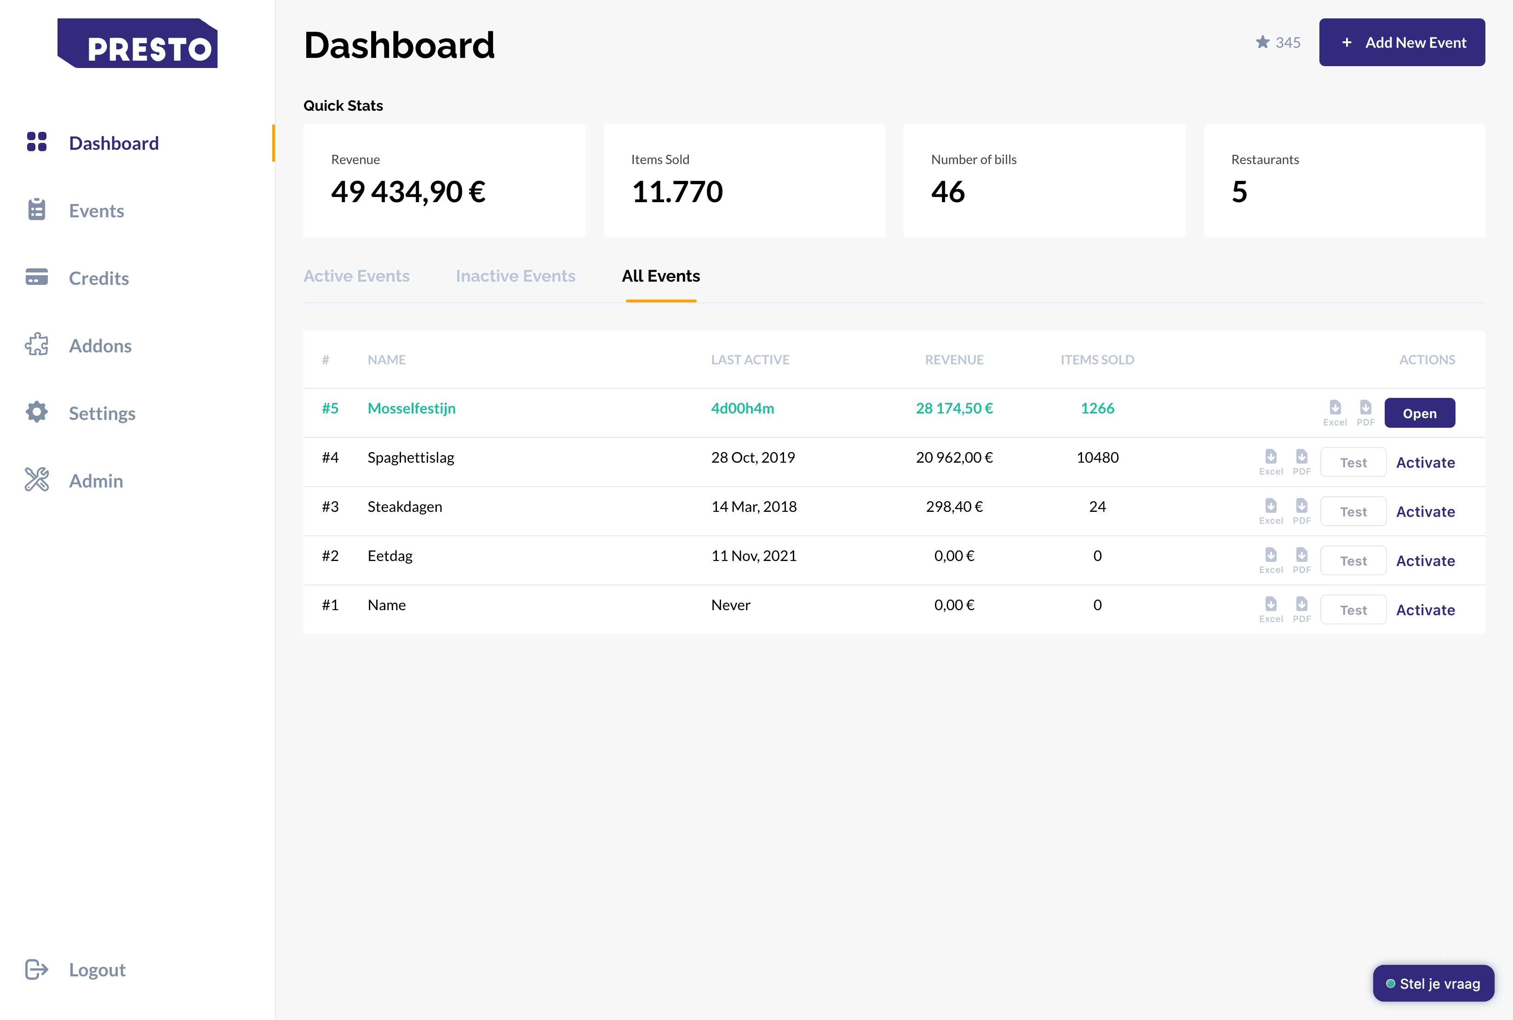Viewport: 1513px width, 1020px height.
Task: Activate the Eetdag event
Action: tap(1425, 560)
